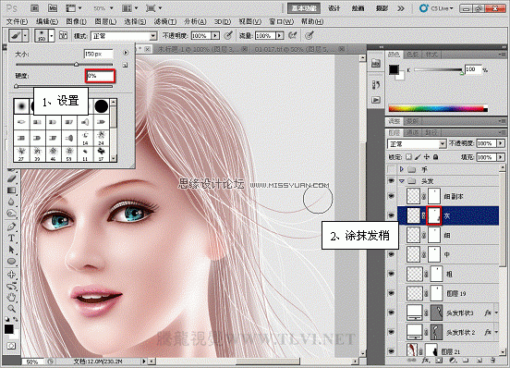The height and width of the screenshot is (368, 510).
Task: Launch Bridge from the application bar
Action: click(35, 8)
